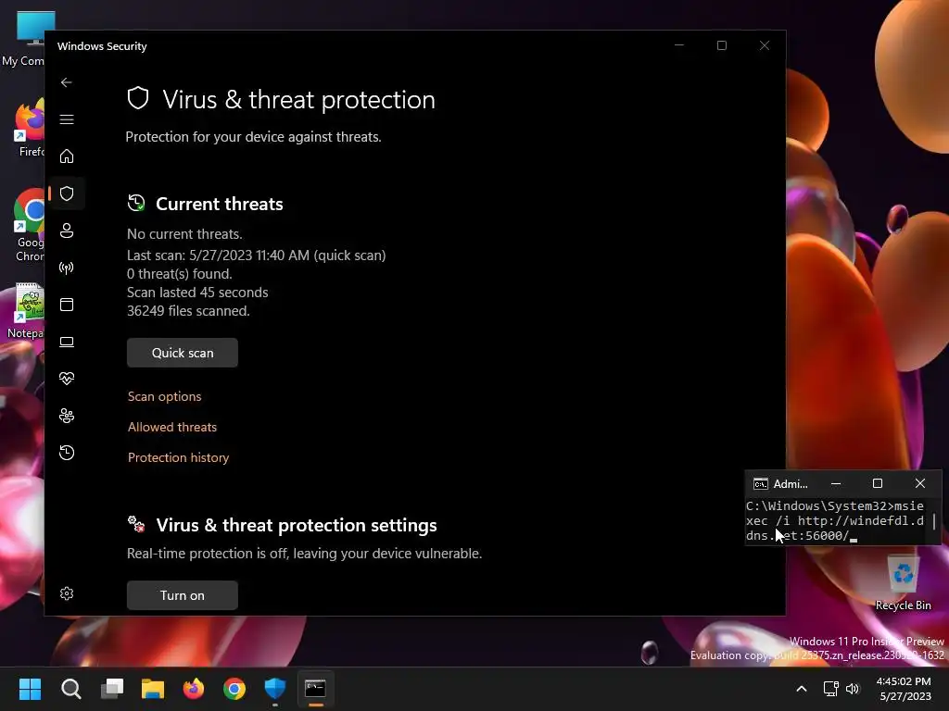Select the Recycle Bin desktop icon
Screen dimensions: 949x711
(903, 582)
